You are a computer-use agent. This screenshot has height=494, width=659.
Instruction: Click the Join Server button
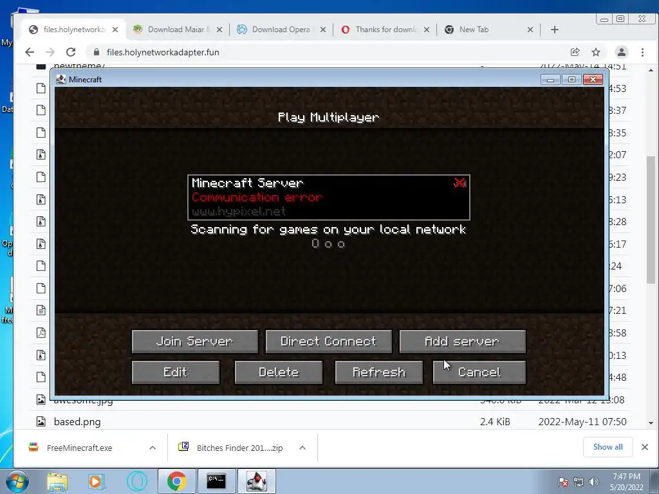(x=194, y=341)
